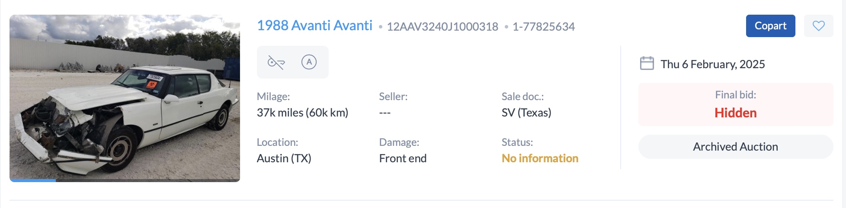Open the 1988 Avanti Avanti listing
Image resolution: width=846 pixels, height=208 pixels.
[314, 26]
